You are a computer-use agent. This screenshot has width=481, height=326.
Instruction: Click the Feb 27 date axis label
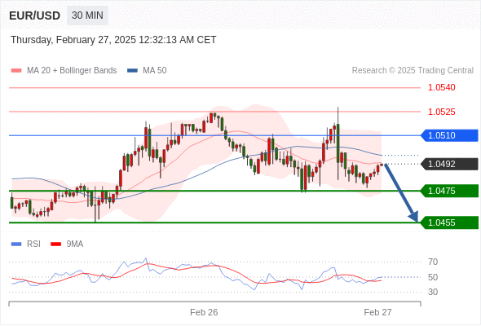coord(378,312)
